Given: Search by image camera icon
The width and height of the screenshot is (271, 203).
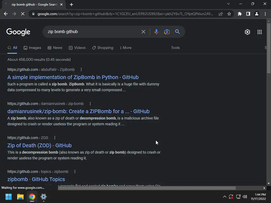Looking at the screenshot, I should [167, 32].
